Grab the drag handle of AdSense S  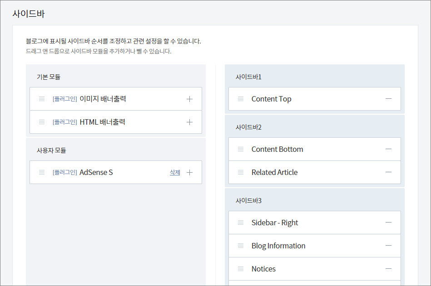click(42, 173)
